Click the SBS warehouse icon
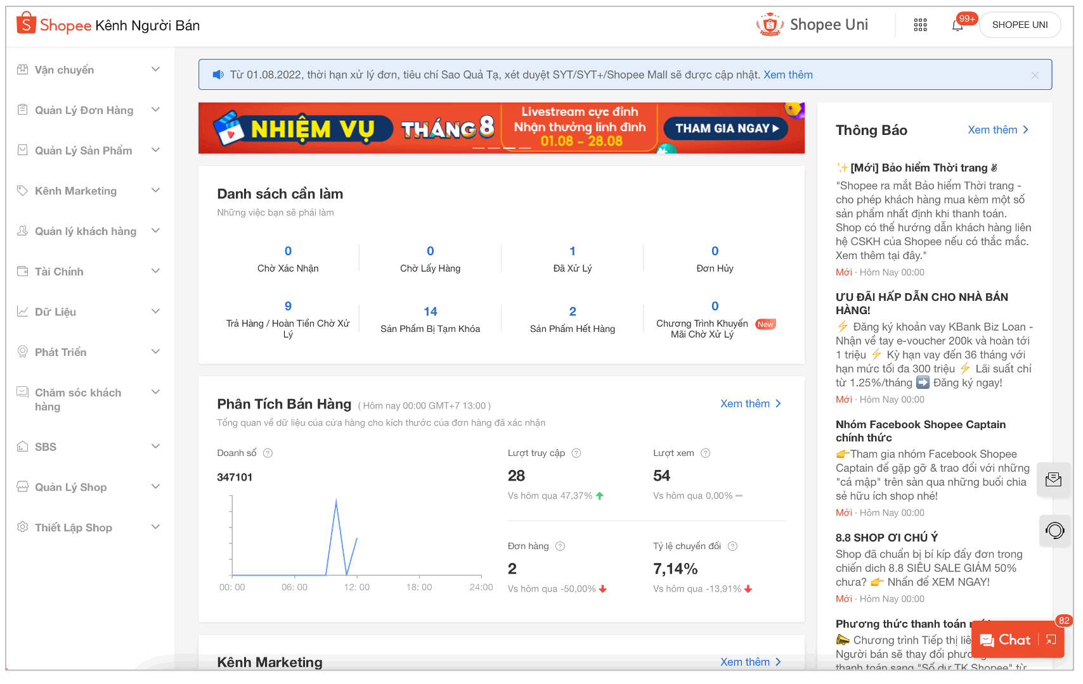 [x=22, y=446]
